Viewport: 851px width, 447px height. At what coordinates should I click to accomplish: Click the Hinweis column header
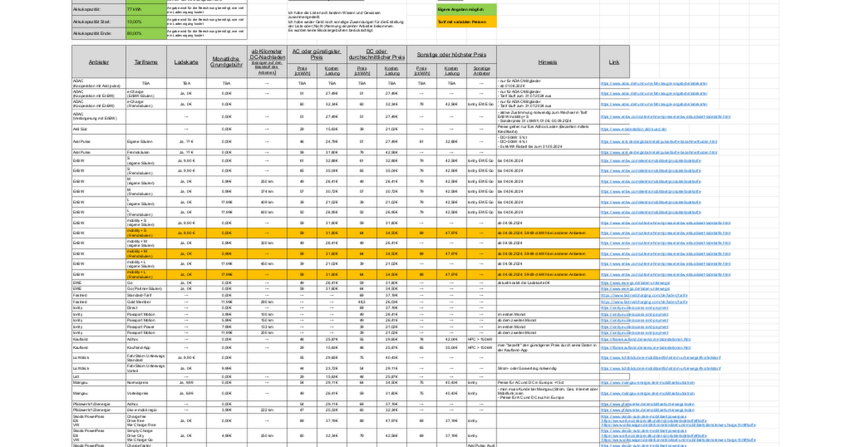547,62
